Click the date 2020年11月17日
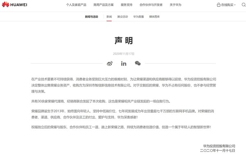Image resolution: width=246 pixels, height=154 pixels. click(124, 54)
